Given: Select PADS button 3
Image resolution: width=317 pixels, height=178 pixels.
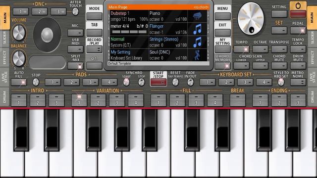Looking at the screenshot, I should coord(90,83).
